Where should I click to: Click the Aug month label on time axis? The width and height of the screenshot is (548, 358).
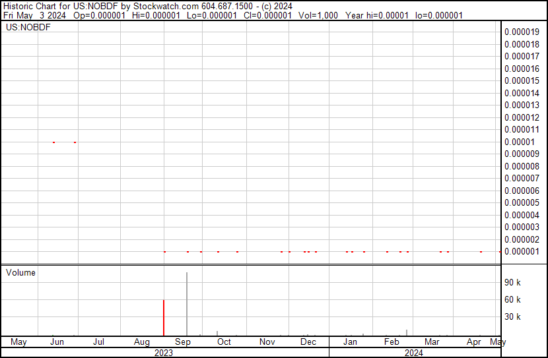point(141,342)
